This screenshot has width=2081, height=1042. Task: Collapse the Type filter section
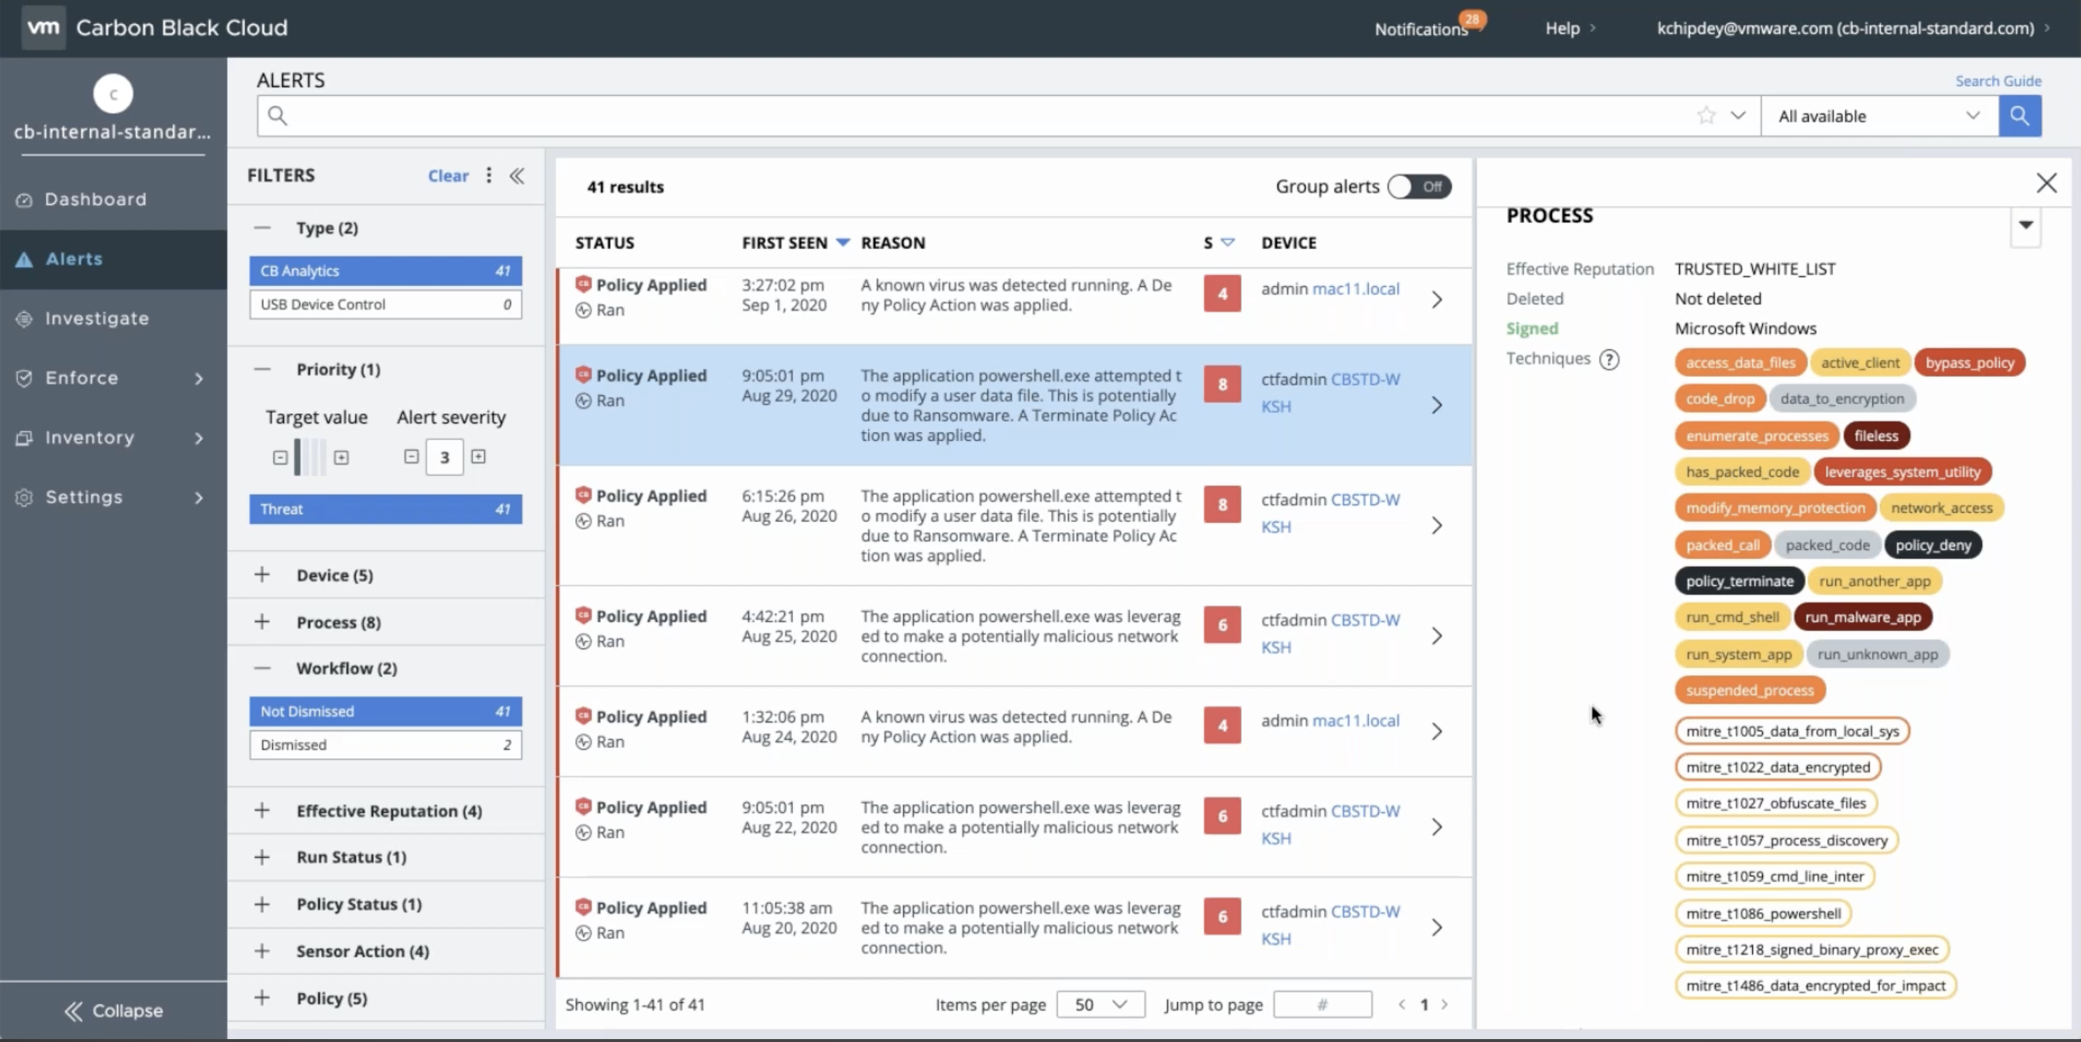click(262, 228)
